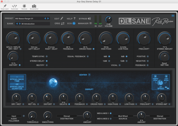Enable Disrupt TEMPO SYNC button
Screen dimensions: 178x126
[155, 76]
